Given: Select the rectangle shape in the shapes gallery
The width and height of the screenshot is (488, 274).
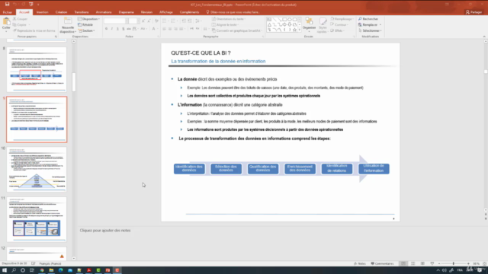Looking at the screenshot, I should pos(284,20).
